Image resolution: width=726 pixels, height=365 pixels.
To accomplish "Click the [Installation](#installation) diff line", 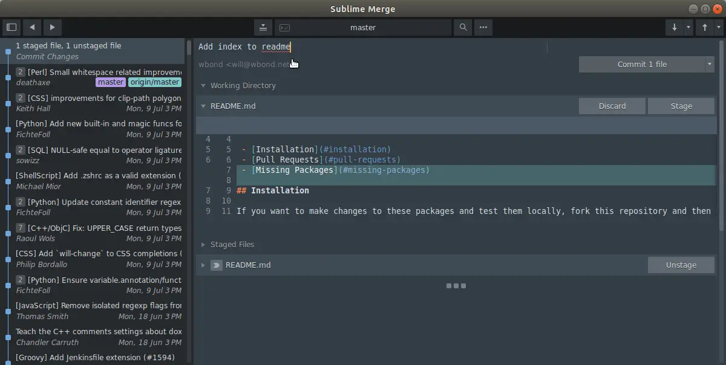I will tap(316, 149).
